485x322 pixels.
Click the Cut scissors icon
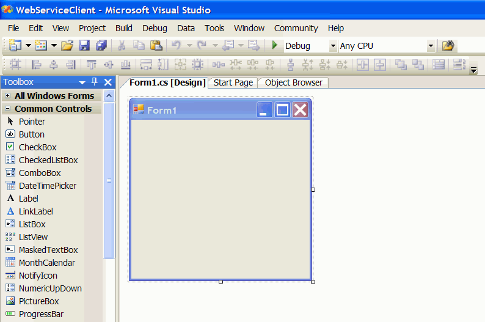pos(122,46)
